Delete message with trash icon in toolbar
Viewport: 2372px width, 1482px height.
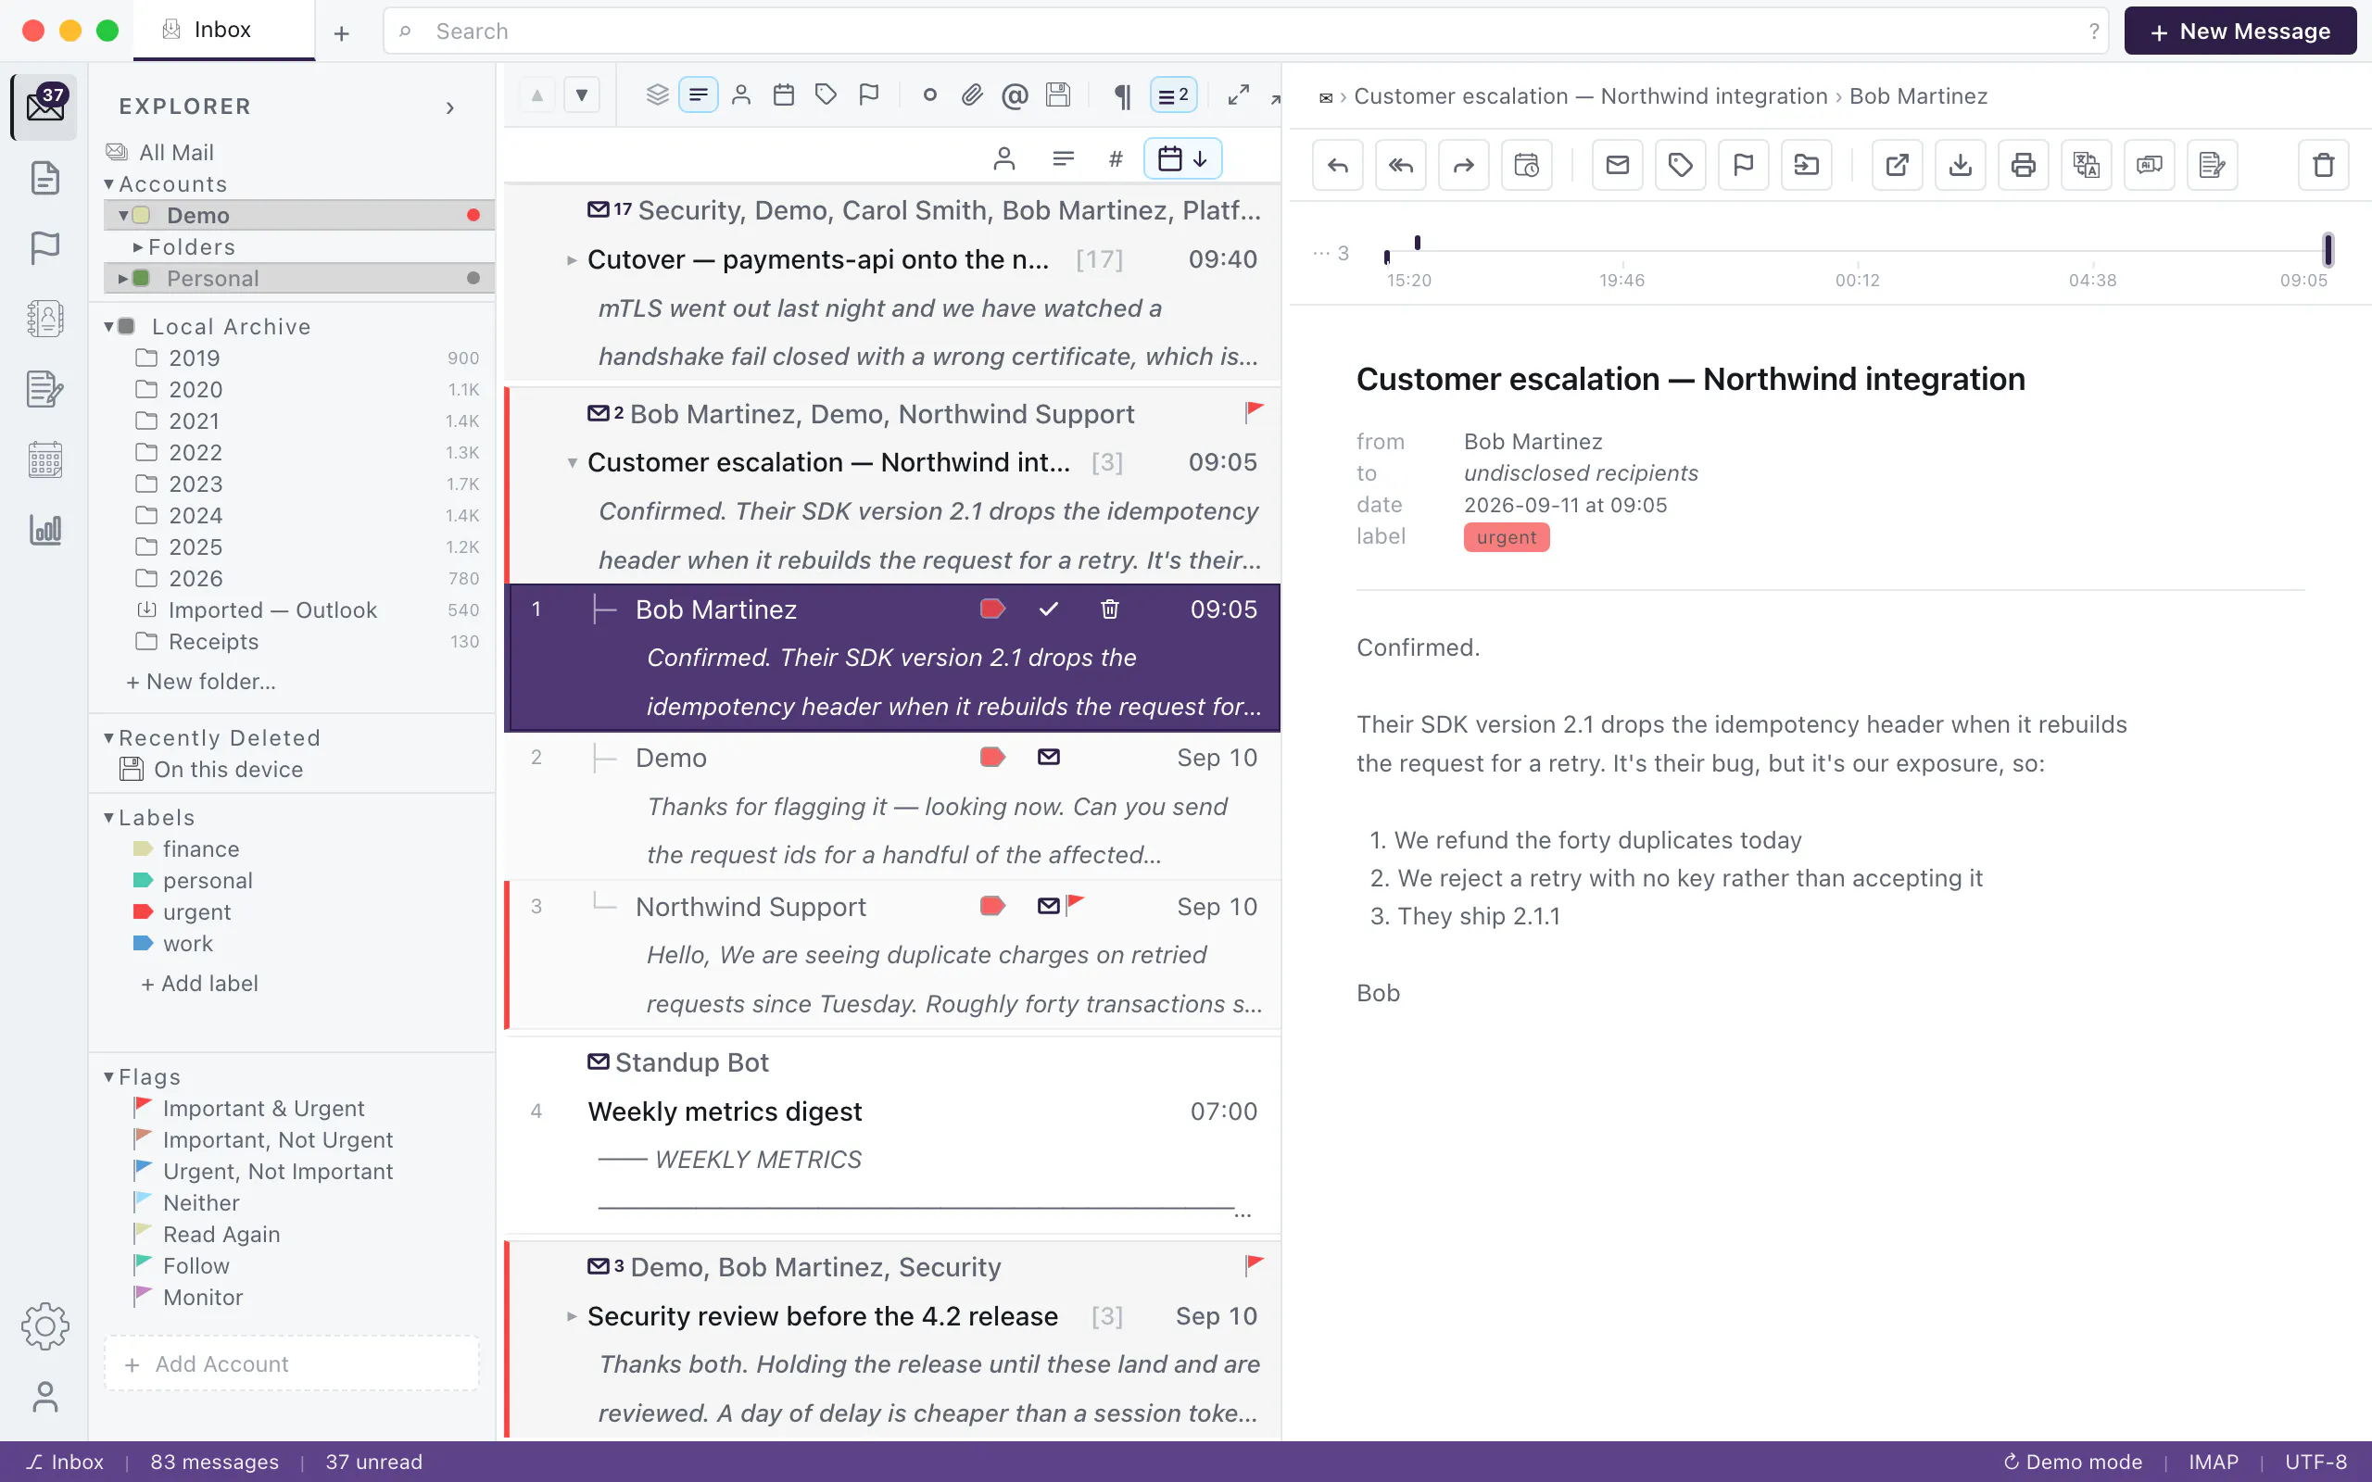click(x=2323, y=165)
